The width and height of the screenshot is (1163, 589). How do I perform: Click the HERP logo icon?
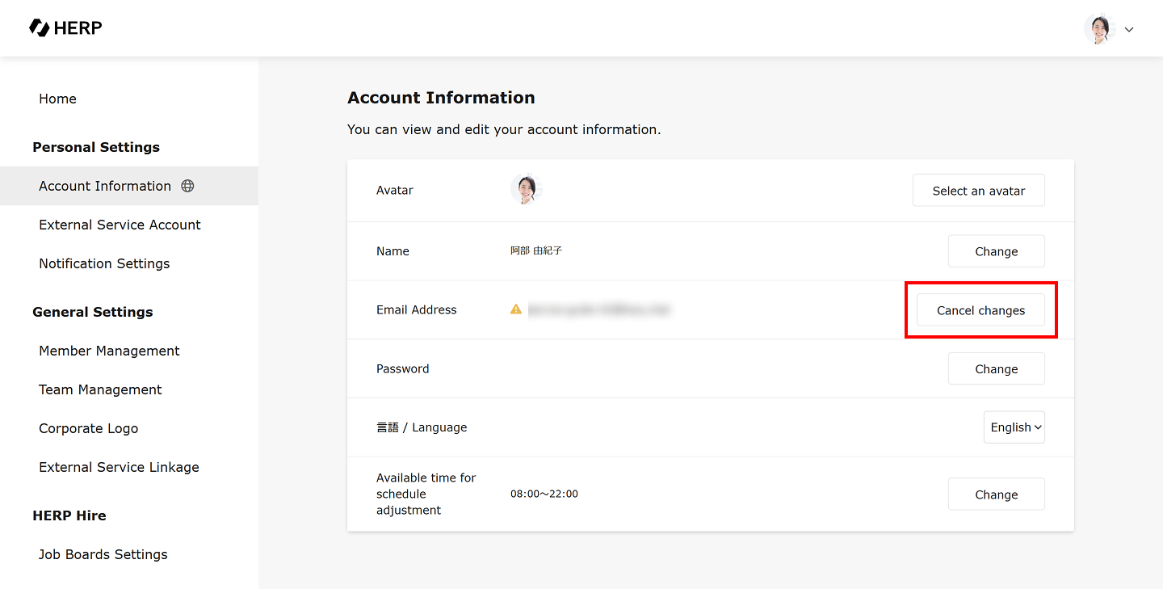[x=39, y=28]
